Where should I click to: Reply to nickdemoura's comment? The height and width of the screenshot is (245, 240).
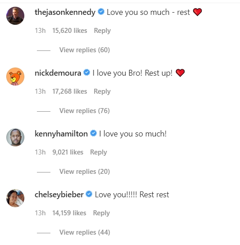pos(102,91)
